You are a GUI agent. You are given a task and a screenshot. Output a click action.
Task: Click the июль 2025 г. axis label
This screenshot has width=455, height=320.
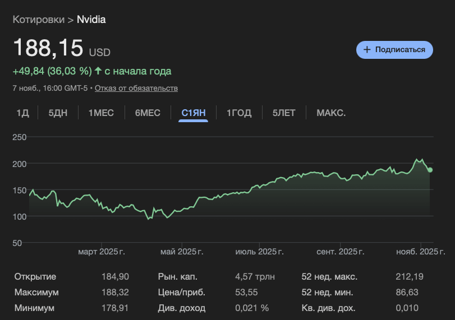pos(259,252)
